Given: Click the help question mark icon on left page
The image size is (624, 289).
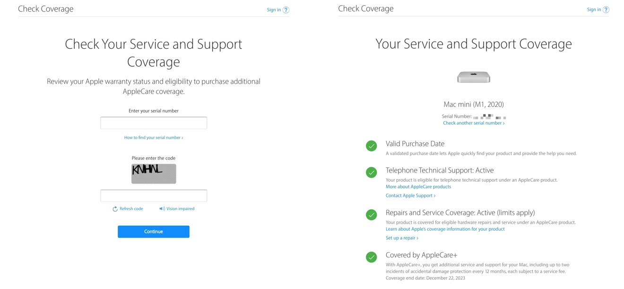Looking at the screenshot, I should (x=286, y=10).
